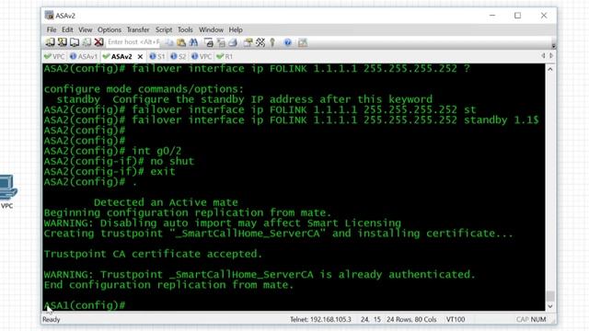Viewport: 589px width, 331px height.
Task: Open the Edit menu
Action: tap(67, 29)
